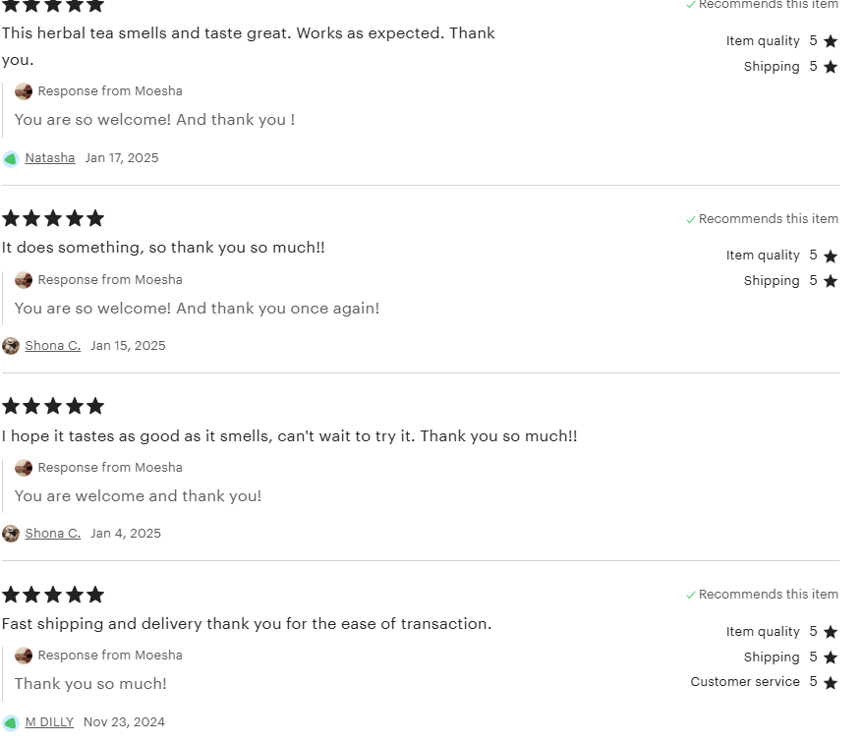Click Moesha's avatar beside "Thank you so much!" response

(x=24, y=656)
